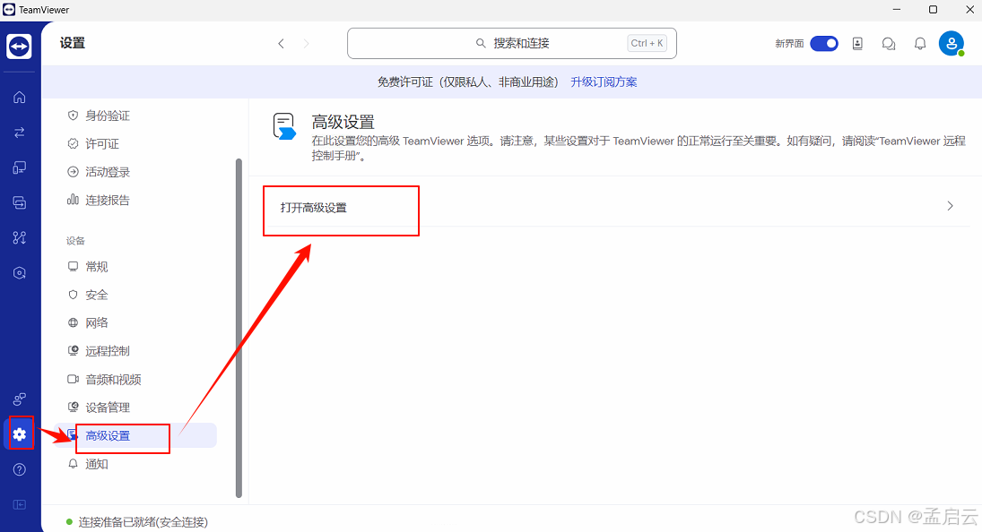Click the 设备 section heading

(x=75, y=241)
